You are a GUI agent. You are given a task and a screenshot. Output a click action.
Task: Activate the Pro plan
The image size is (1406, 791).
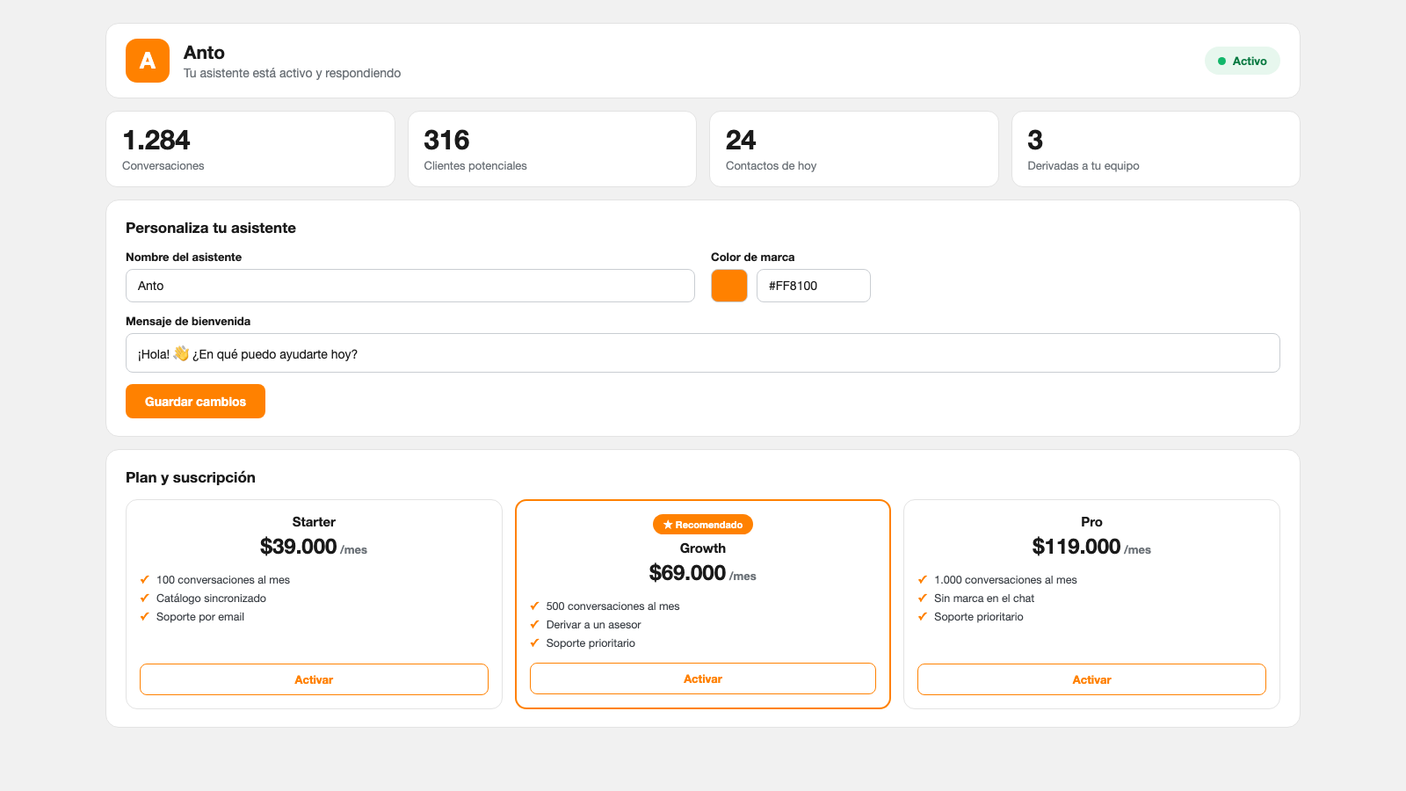[x=1091, y=679]
